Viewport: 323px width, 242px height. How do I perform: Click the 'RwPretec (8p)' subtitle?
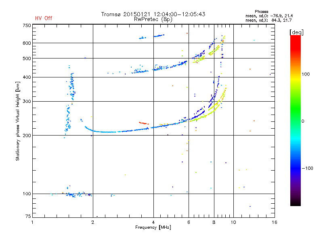coord(153,19)
